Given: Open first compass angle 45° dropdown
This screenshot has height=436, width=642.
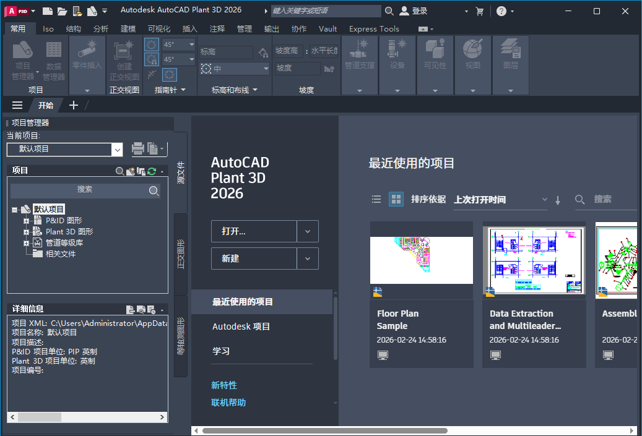Looking at the screenshot, I should point(192,44).
